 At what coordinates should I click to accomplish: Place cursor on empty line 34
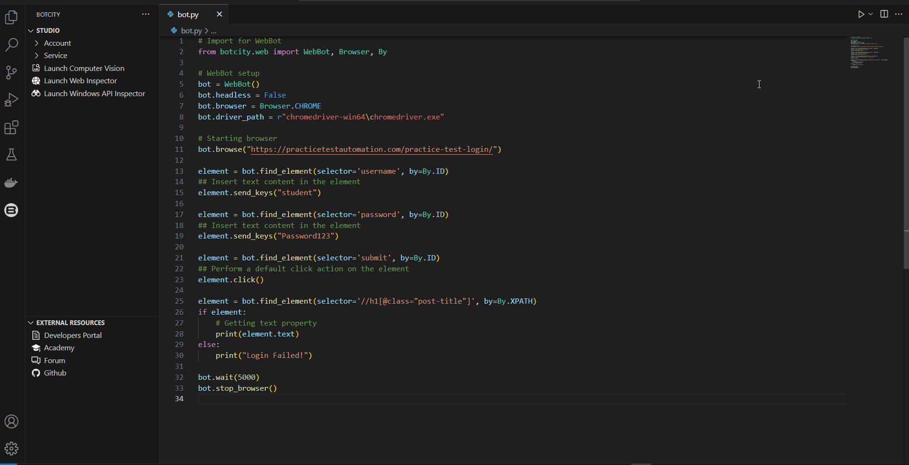click(522, 399)
